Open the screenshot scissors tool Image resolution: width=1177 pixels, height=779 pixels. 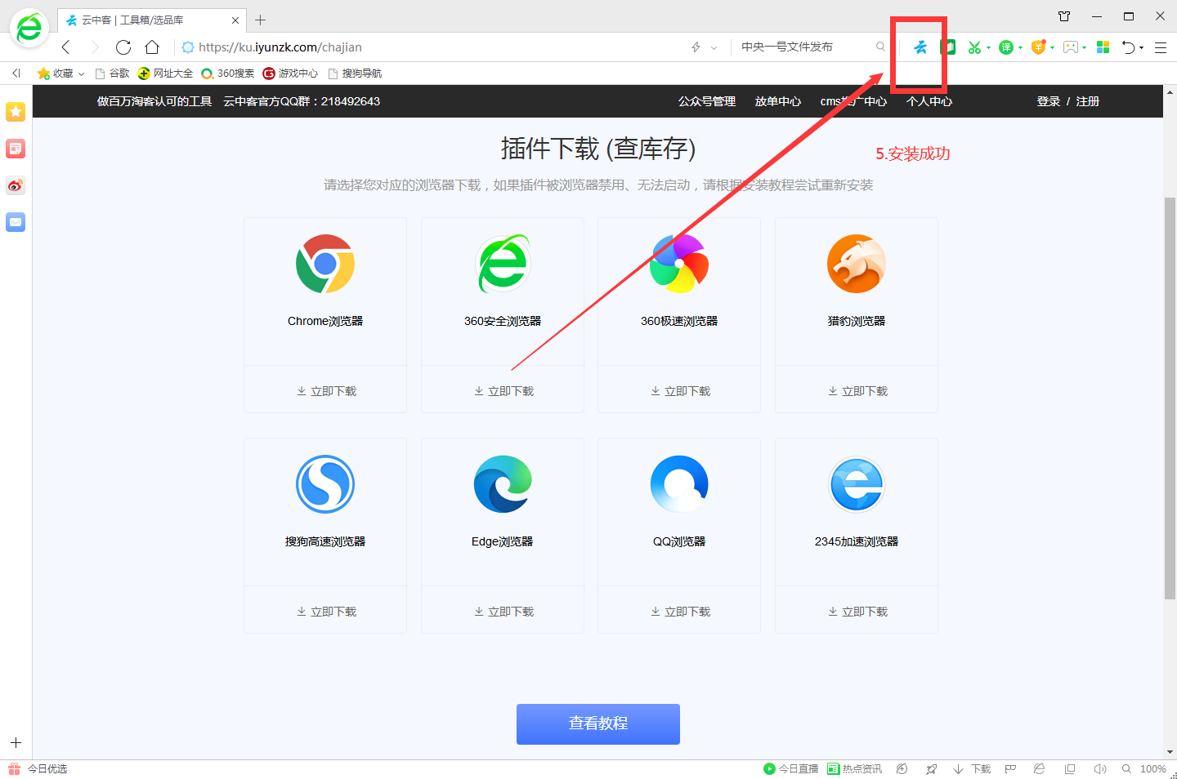pyautogui.click(x=974, y=47)
